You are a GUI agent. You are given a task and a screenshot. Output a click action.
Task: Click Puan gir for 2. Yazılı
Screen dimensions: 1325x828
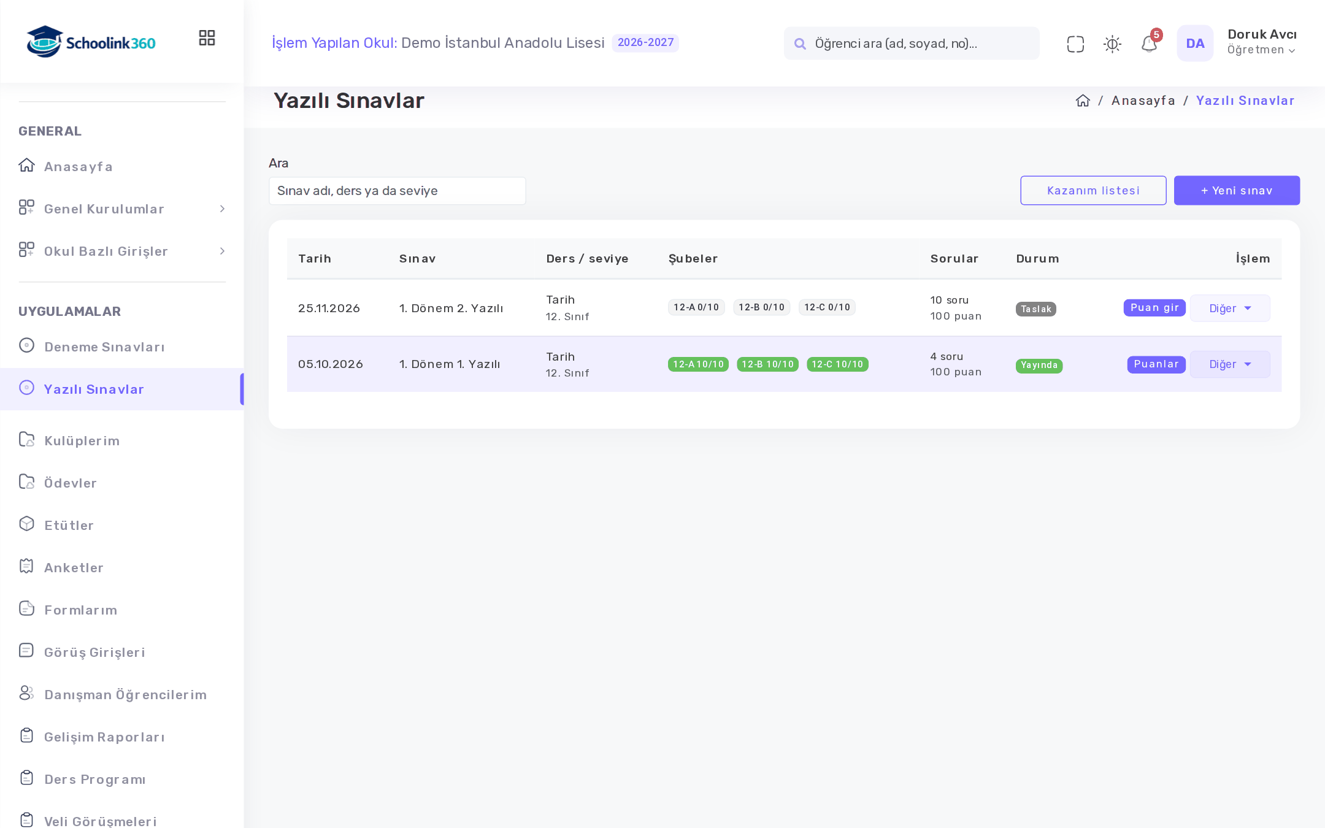click(x=1154, y=308)
